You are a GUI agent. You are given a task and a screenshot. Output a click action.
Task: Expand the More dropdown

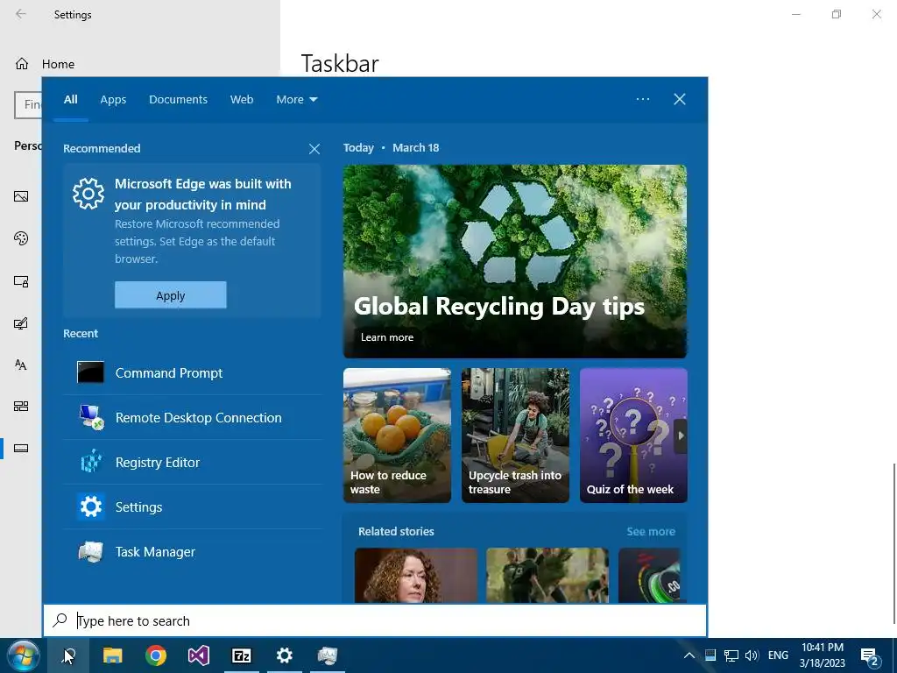coord(296,100)
